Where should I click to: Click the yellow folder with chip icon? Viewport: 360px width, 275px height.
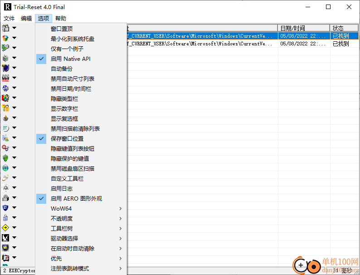[5, 258]
